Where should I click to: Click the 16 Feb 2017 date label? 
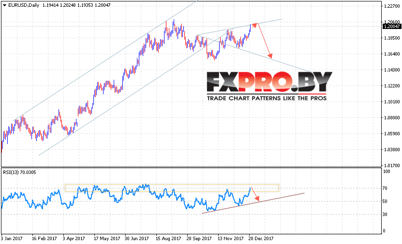point(45,239)
